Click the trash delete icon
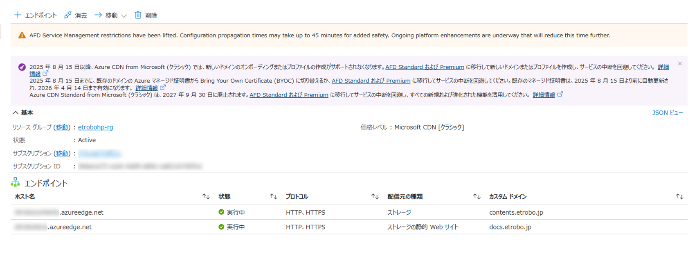The width and height of the screenshot is (697, 256). 138,15
